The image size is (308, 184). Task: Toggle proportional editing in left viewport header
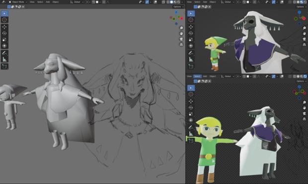104,2
